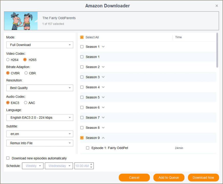Image resolution: width=223 pixels, height=184 pixels.
Task: Click The Fairly OddParents thumbnail image
Action: 21,21
